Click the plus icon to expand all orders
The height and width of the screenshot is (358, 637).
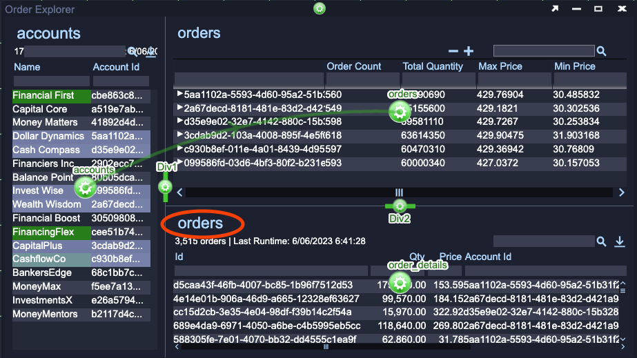(469, 51)
